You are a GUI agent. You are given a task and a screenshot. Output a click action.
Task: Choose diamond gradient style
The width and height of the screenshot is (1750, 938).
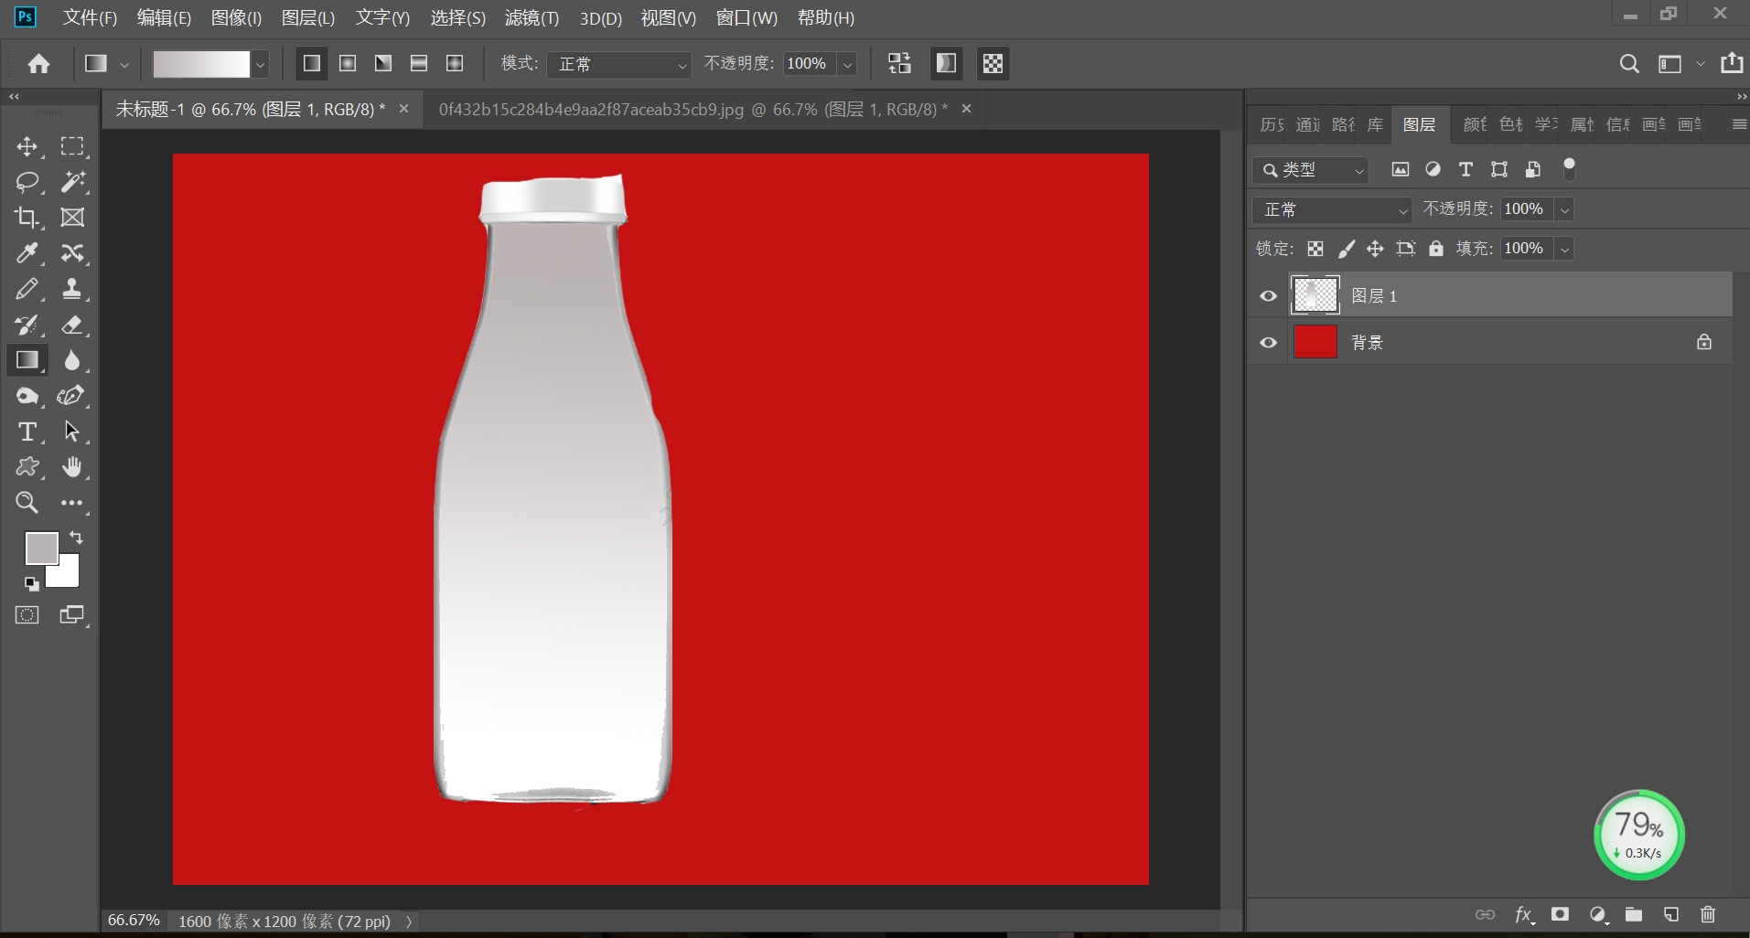(455, 63)
